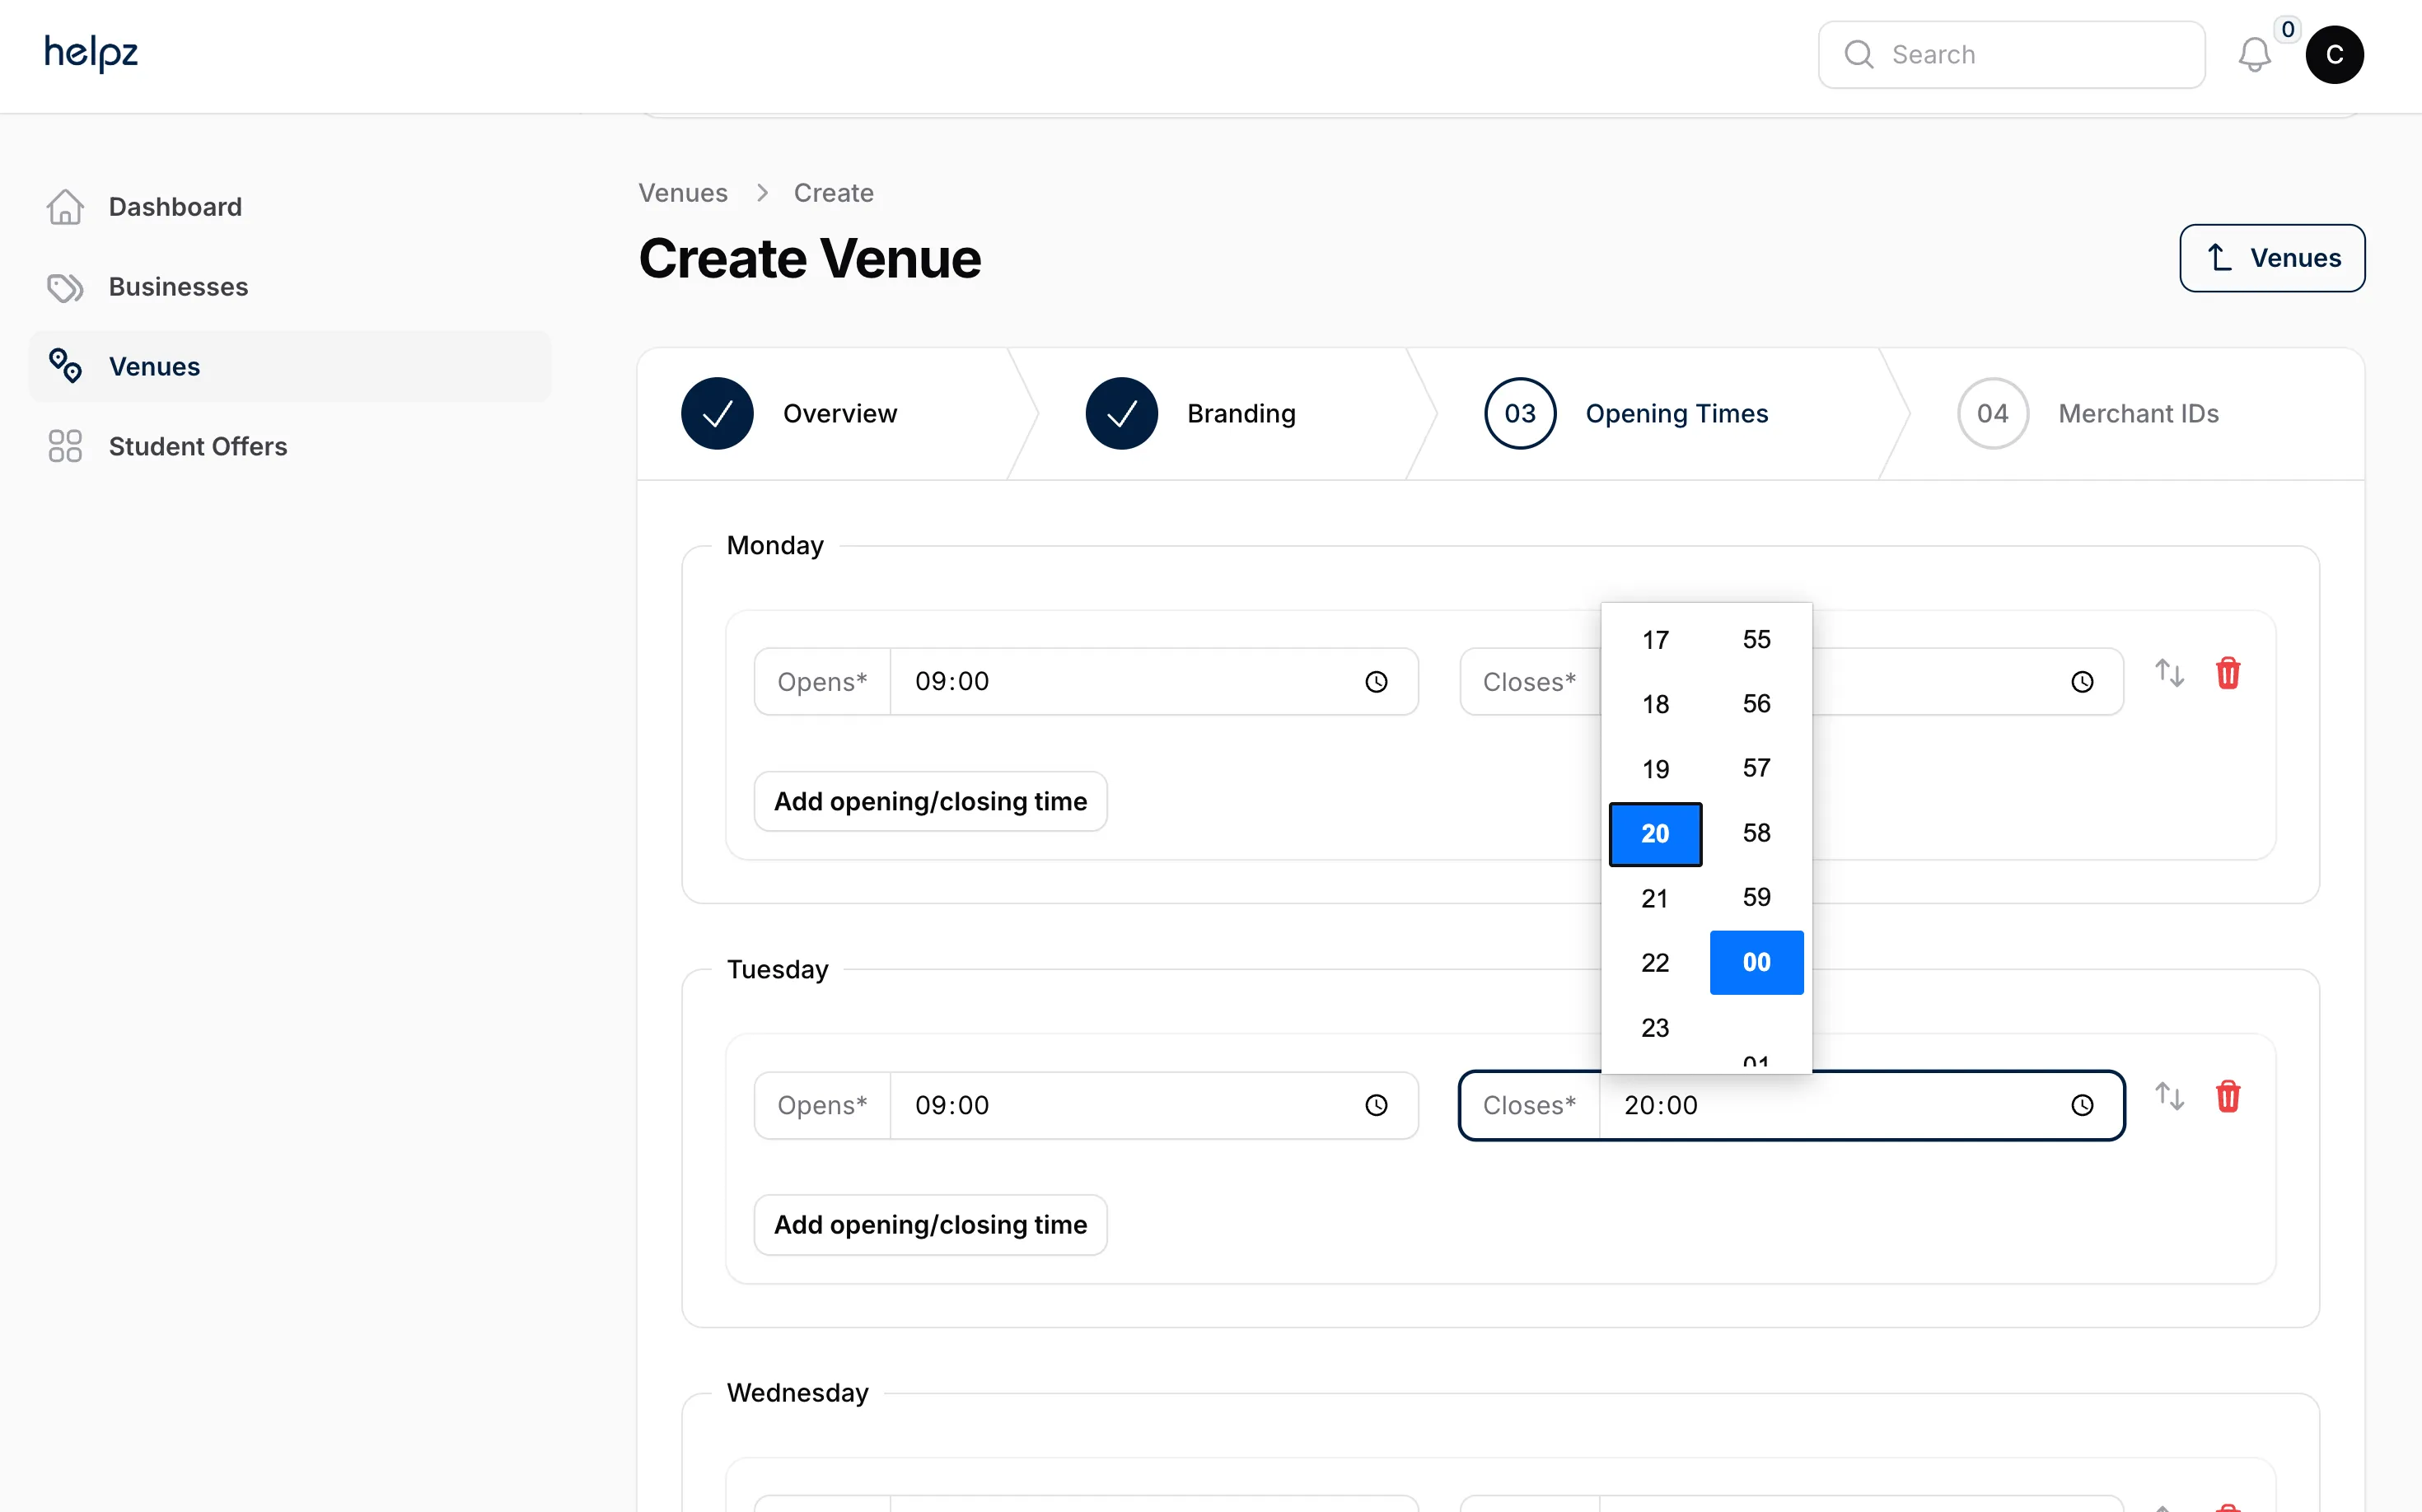
Task: Select hour 21 in time picker
Action: click(x=1655, y=898)
